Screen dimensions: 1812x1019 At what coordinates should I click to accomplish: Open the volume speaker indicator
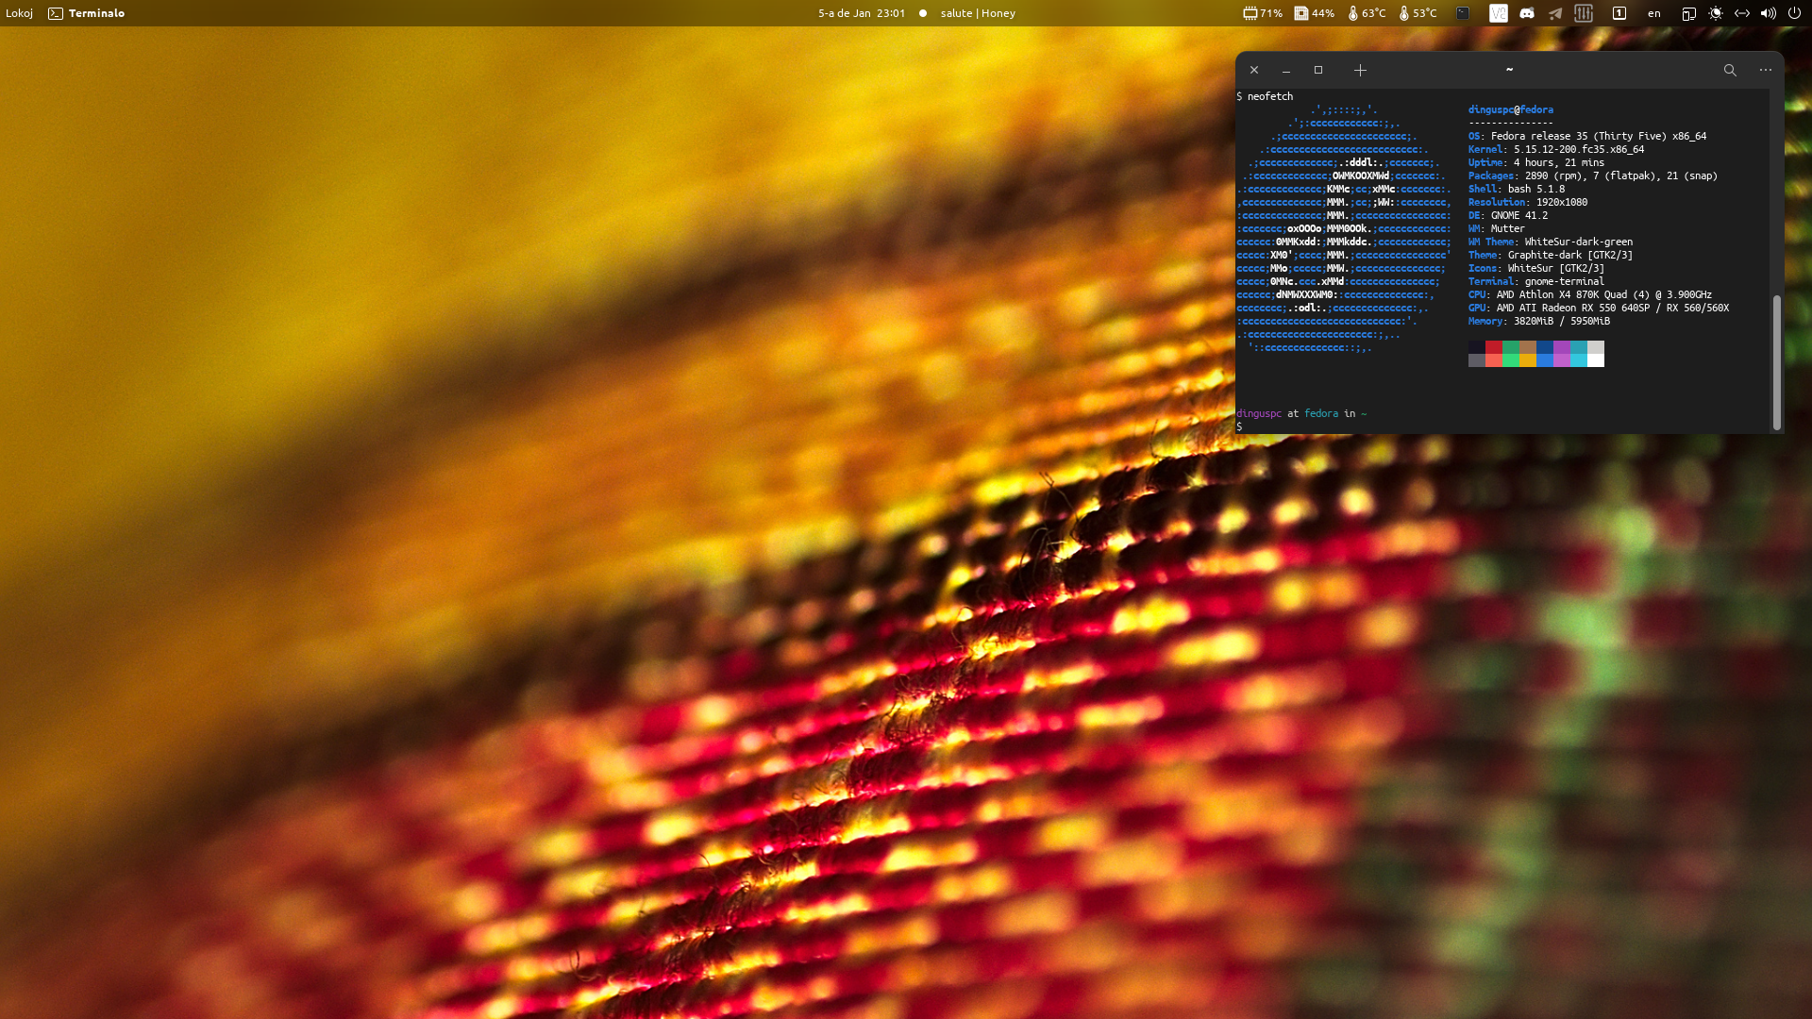1768,13
